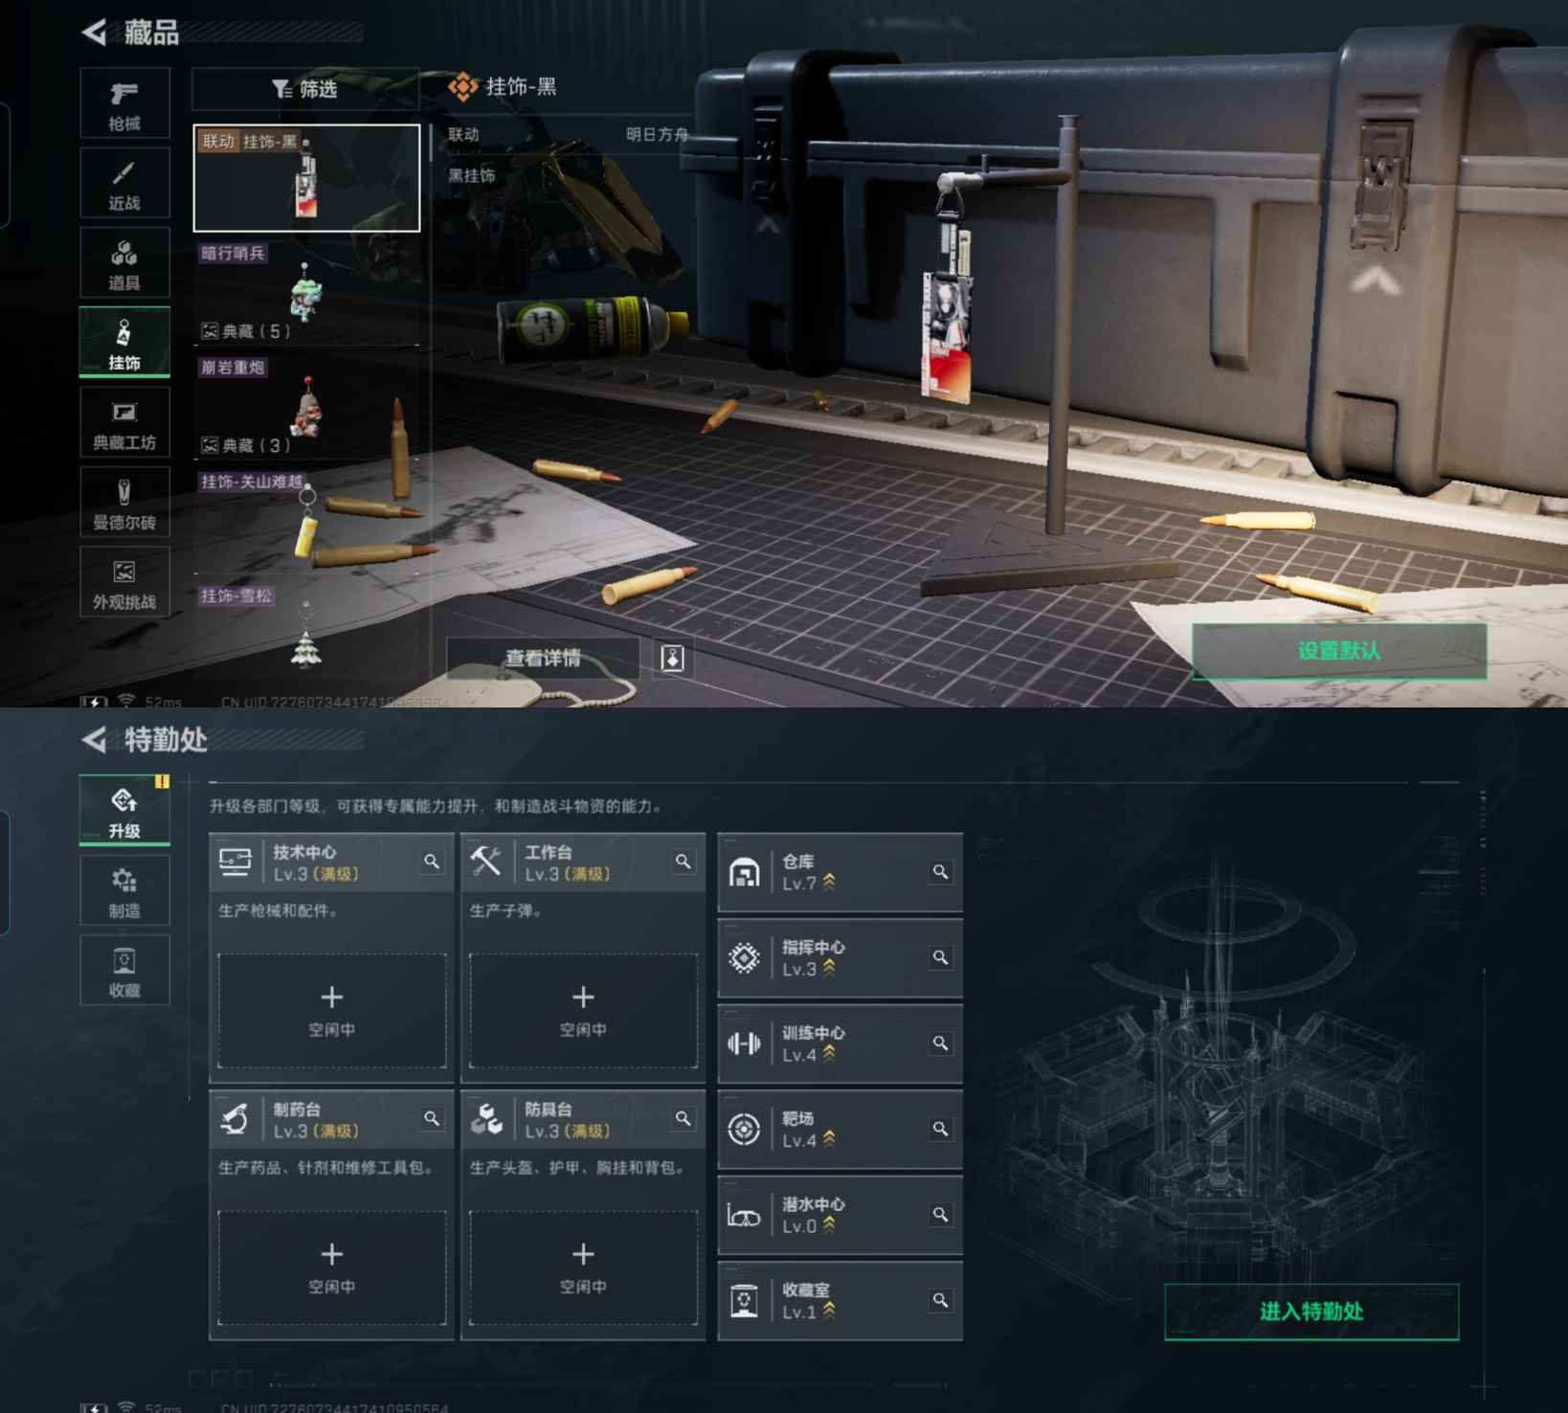Inspect 仓库 using its magnifier icon
Viewport: 1568px width, 1413px height.
pos(940,872)
